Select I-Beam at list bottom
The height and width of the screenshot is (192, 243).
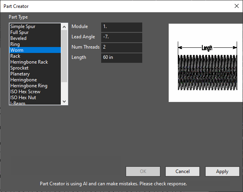click(x=35, y=103)
